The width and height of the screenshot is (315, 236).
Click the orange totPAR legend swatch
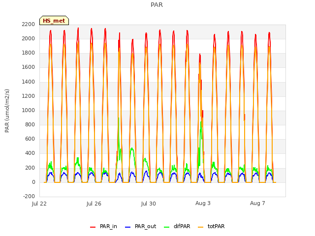point(201,227)
